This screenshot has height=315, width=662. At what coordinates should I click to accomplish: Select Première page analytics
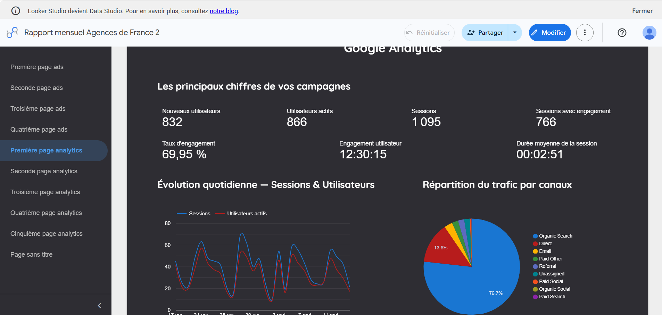click(x=54, y=150)
